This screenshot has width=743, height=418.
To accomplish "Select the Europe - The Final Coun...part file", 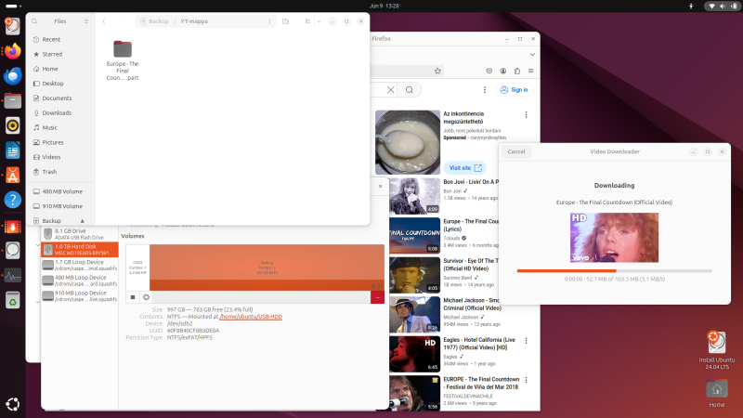I will (x=123, y=60).
